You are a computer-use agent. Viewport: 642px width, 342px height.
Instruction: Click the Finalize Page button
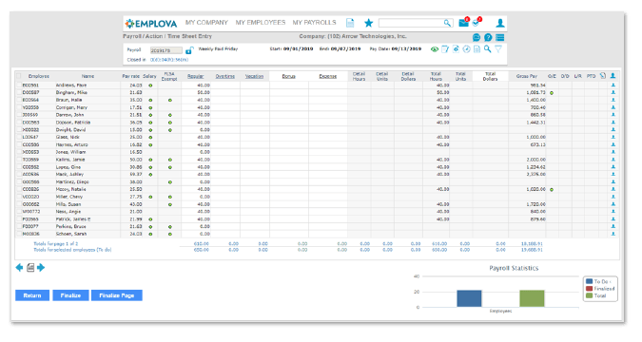[x=117, y=295]
